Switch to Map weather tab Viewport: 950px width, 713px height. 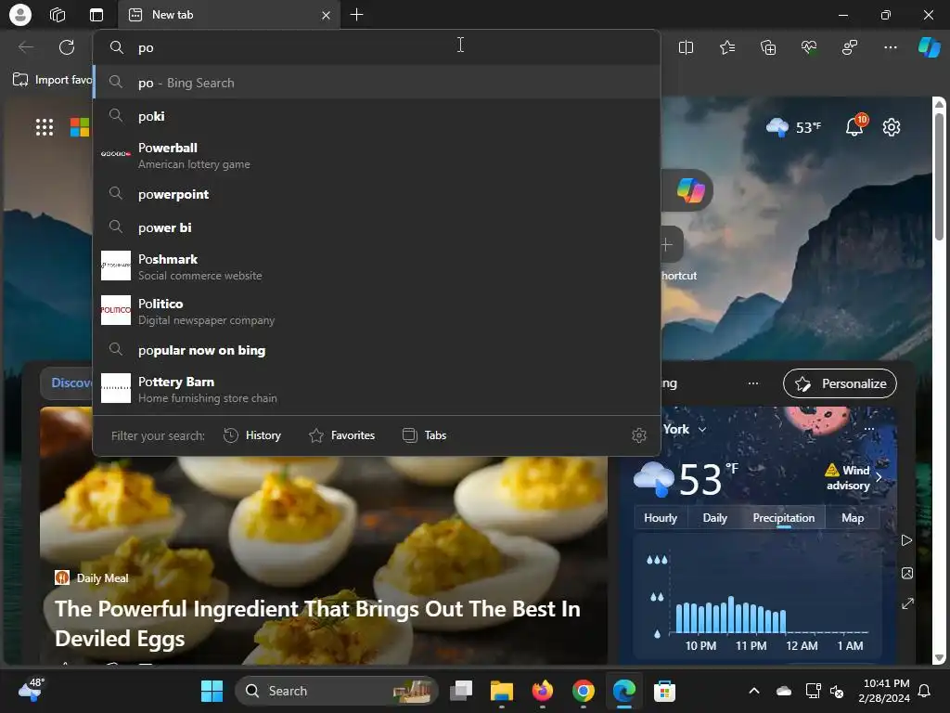pyautogui.click(x=853, y=518)
